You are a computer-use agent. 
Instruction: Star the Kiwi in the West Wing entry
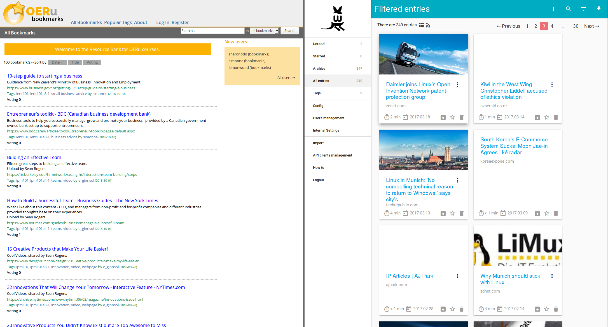coord(547,117)
